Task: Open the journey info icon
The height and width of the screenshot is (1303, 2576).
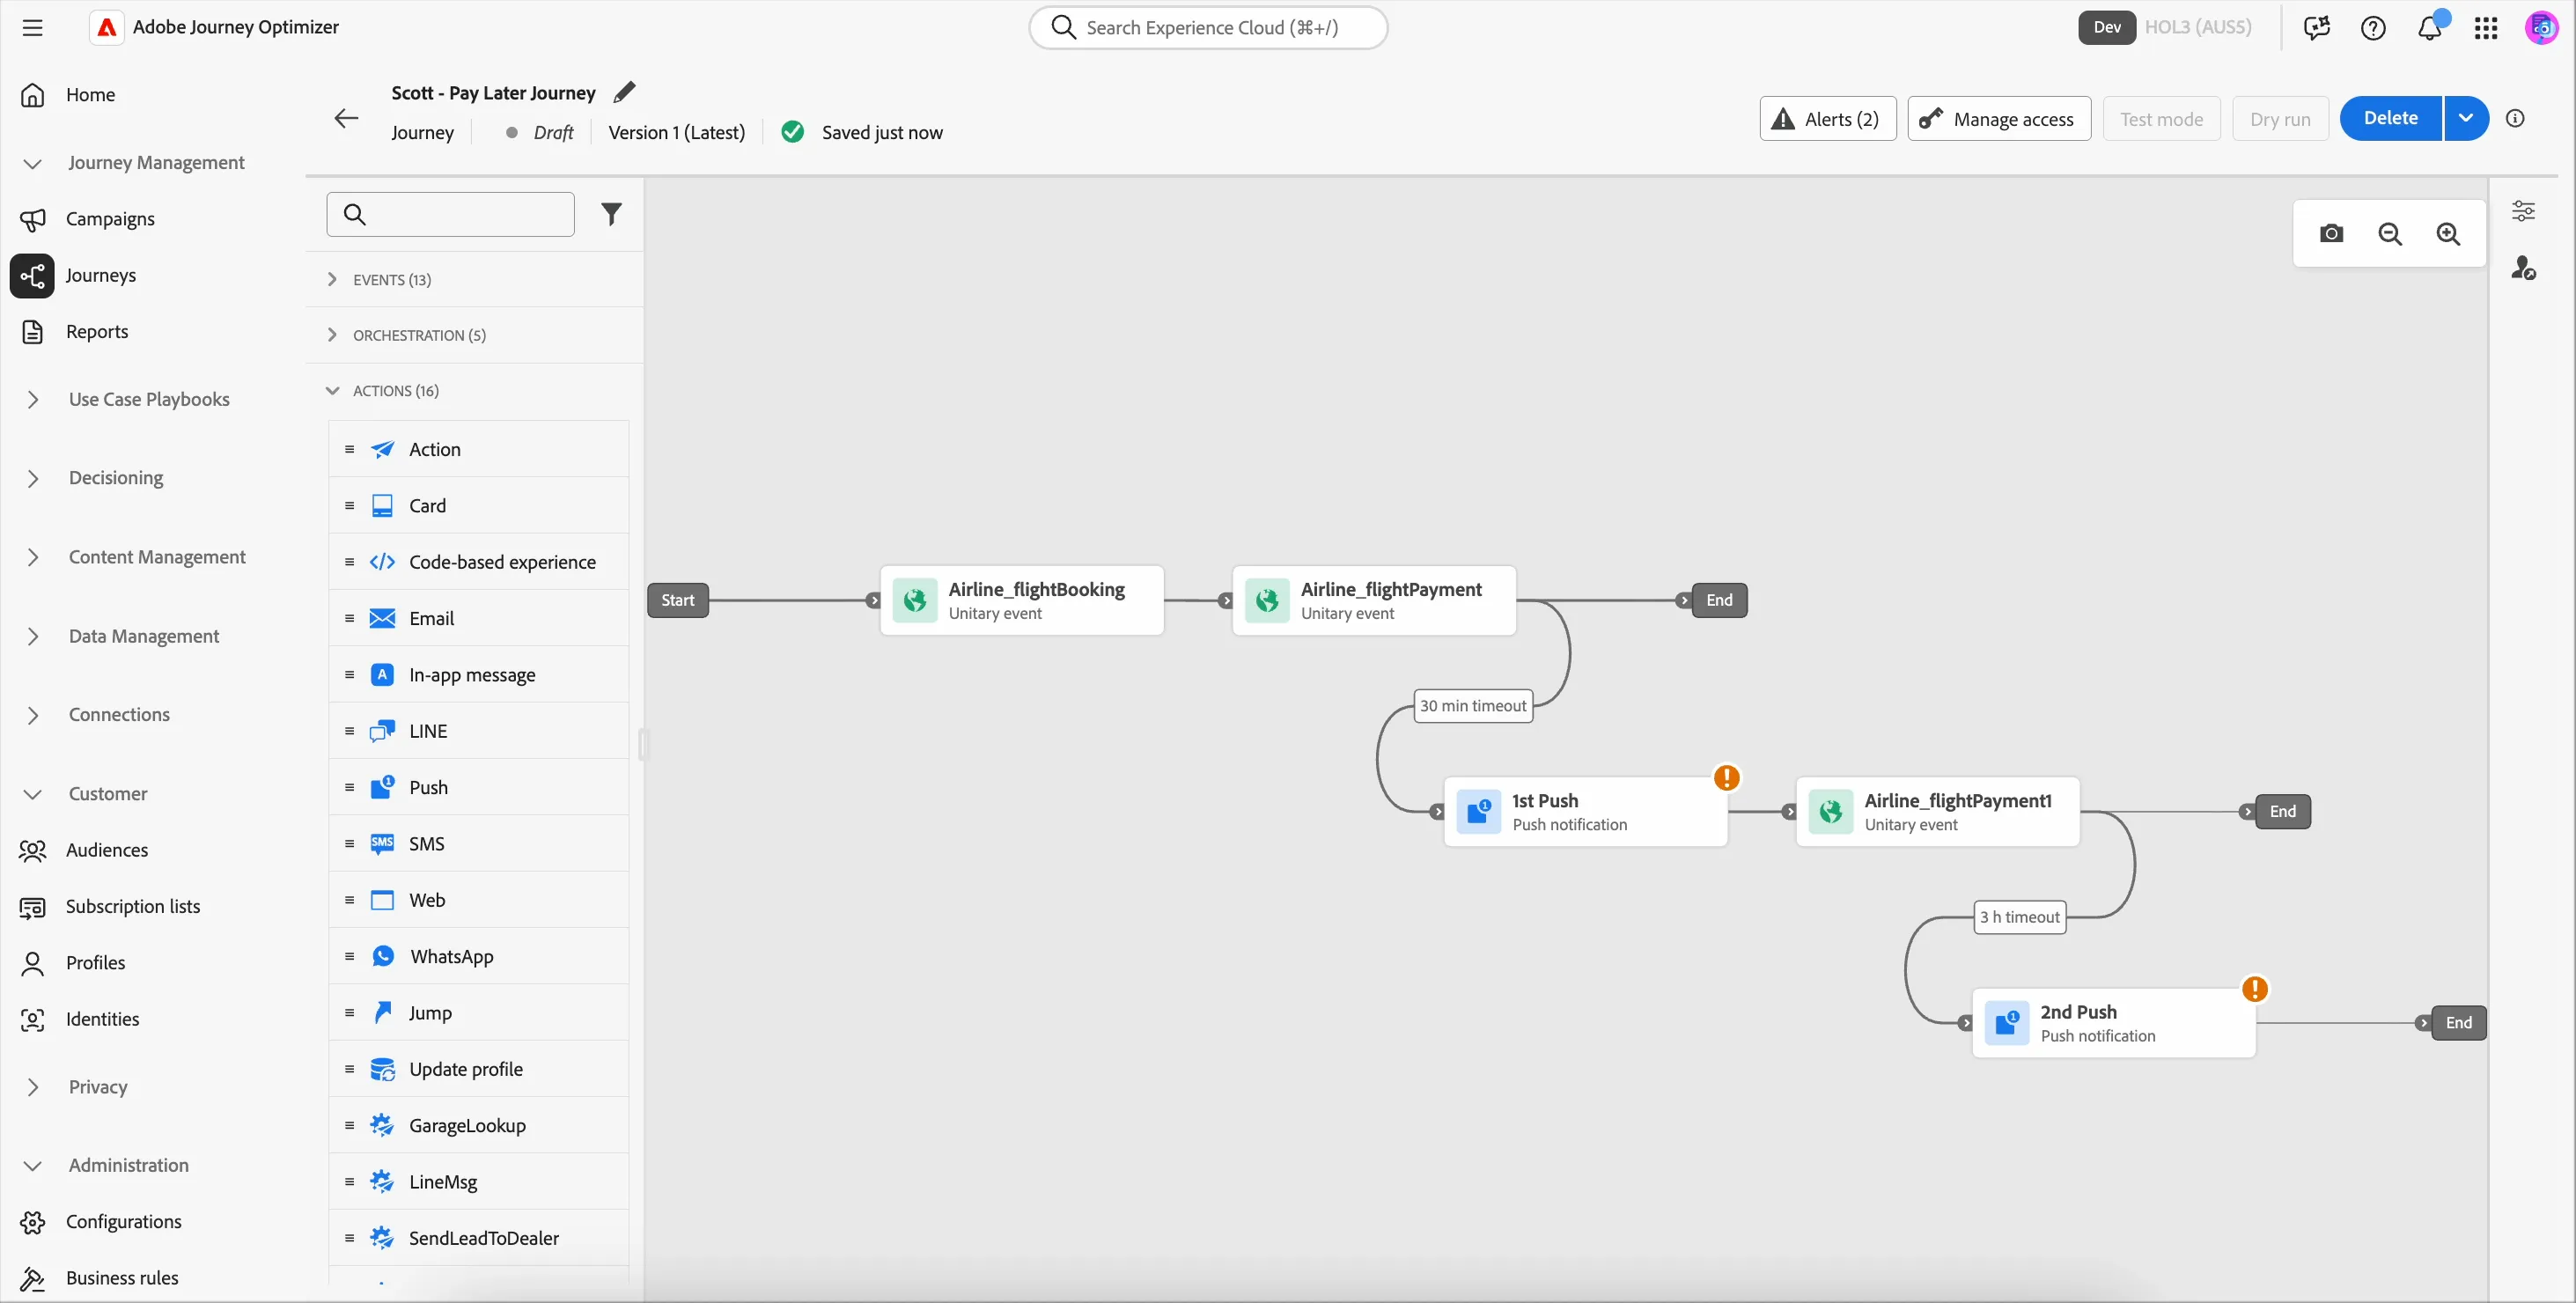Action: 2515,118
